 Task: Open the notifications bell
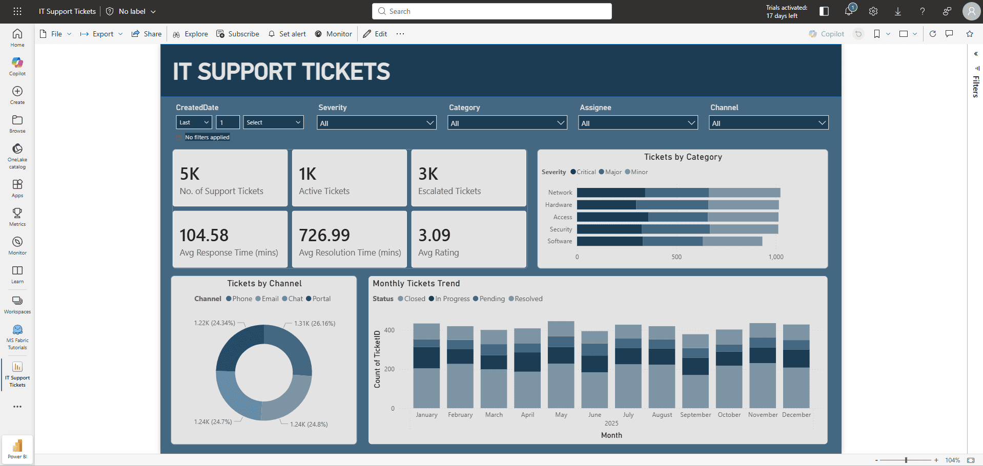pos(849,11)
